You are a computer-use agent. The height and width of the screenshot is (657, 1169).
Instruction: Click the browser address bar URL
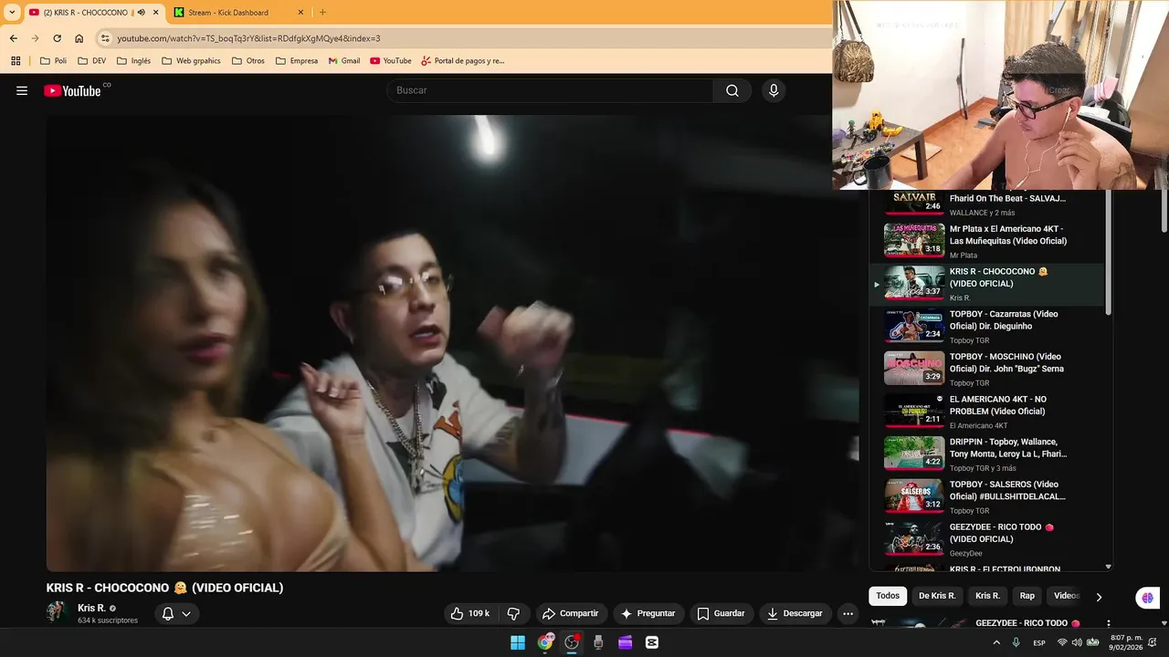(248, 38)
